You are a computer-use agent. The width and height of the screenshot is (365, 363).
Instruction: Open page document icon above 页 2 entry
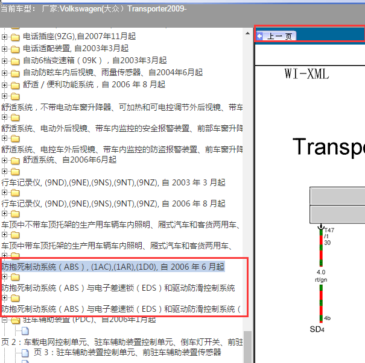tap(25, 330)
